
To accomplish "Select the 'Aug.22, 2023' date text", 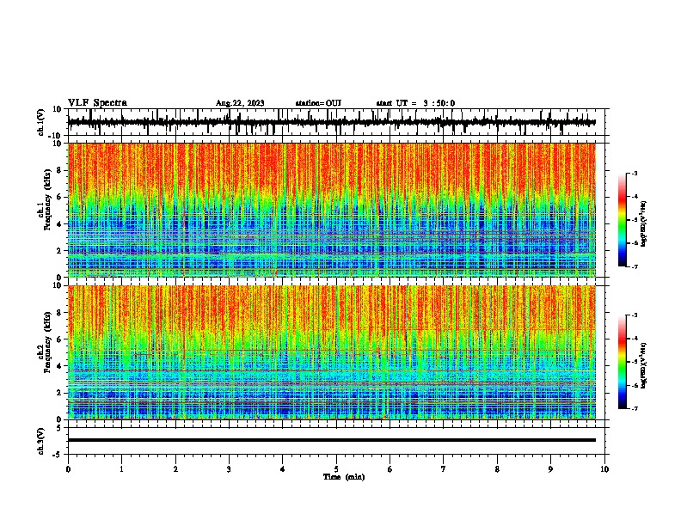I will pyautogui.click(x=240, y=103).
